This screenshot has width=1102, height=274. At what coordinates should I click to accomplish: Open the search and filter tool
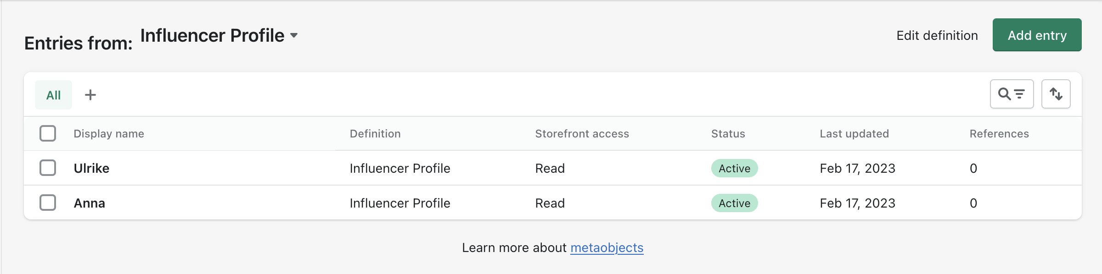tap(1012, 94)
